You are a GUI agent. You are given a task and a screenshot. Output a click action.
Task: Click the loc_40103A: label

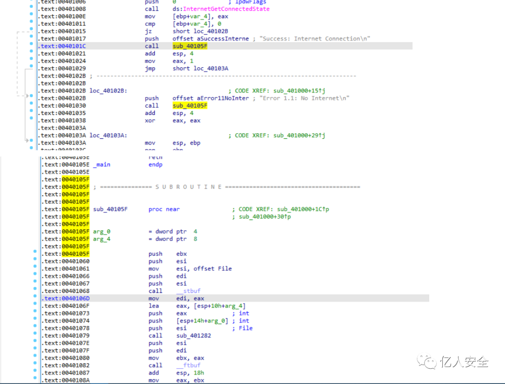click(x=108, y=135)
